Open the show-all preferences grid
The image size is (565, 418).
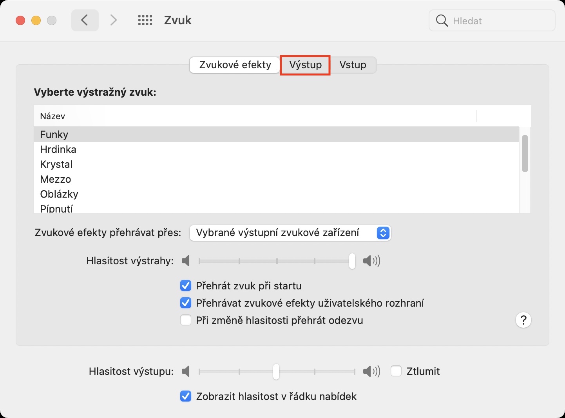click(145, 20)
